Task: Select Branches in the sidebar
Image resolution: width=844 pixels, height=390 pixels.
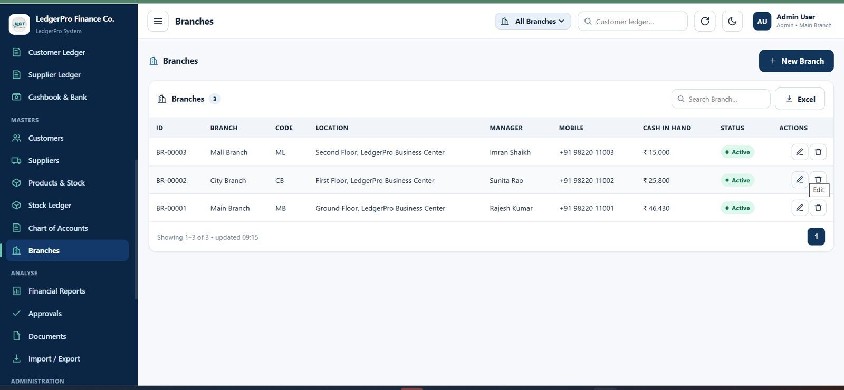Action: [x=68, y=251]
